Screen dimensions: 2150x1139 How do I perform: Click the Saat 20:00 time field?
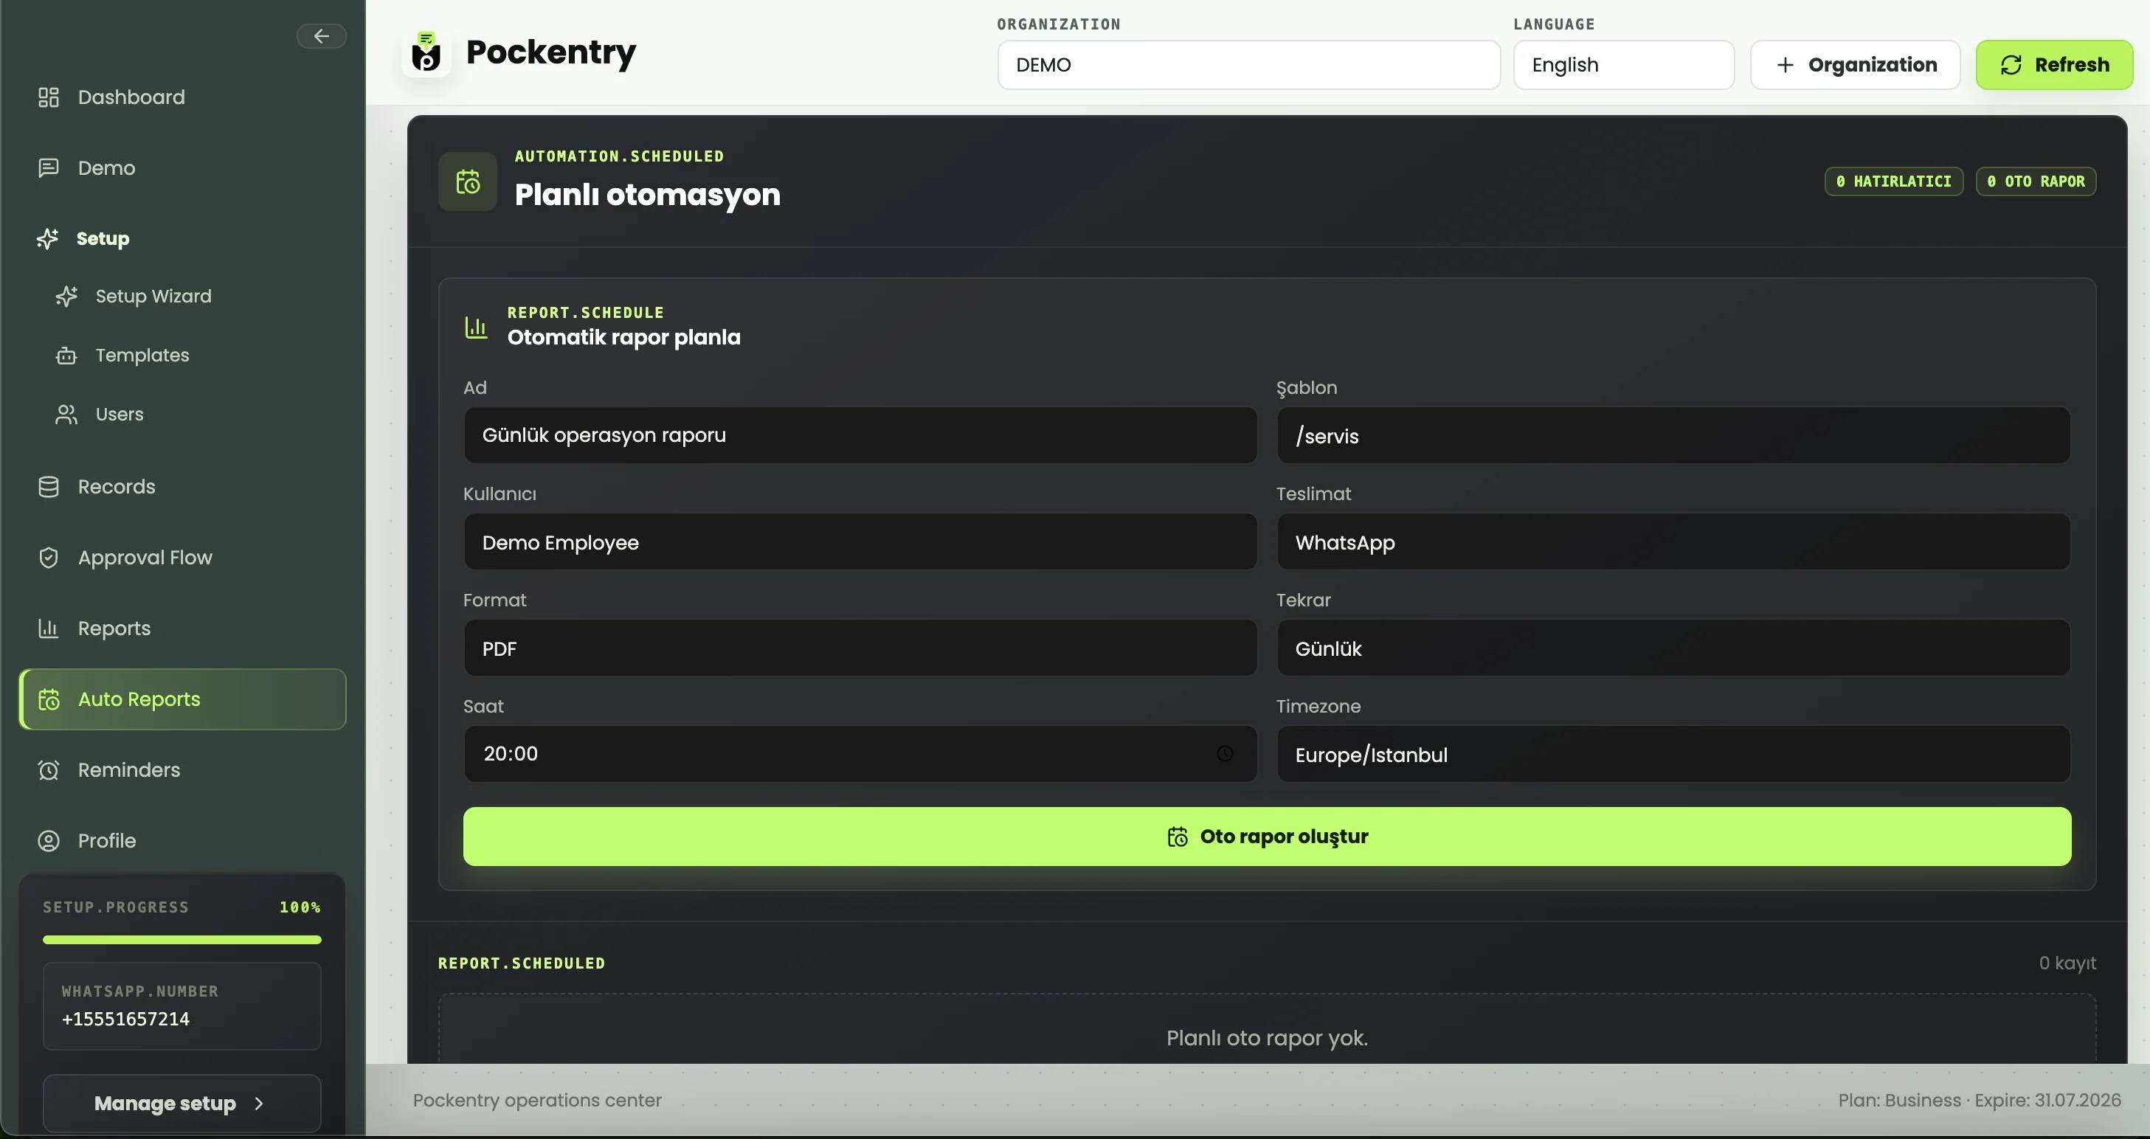[x=860, y=755]
